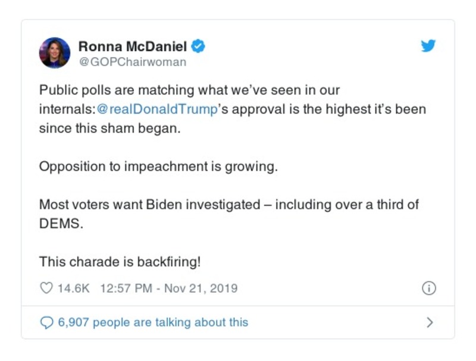Open Ronna McDaniel's profile photo
The width and height of the screenshot is (476, 361).
coord(55,53)
